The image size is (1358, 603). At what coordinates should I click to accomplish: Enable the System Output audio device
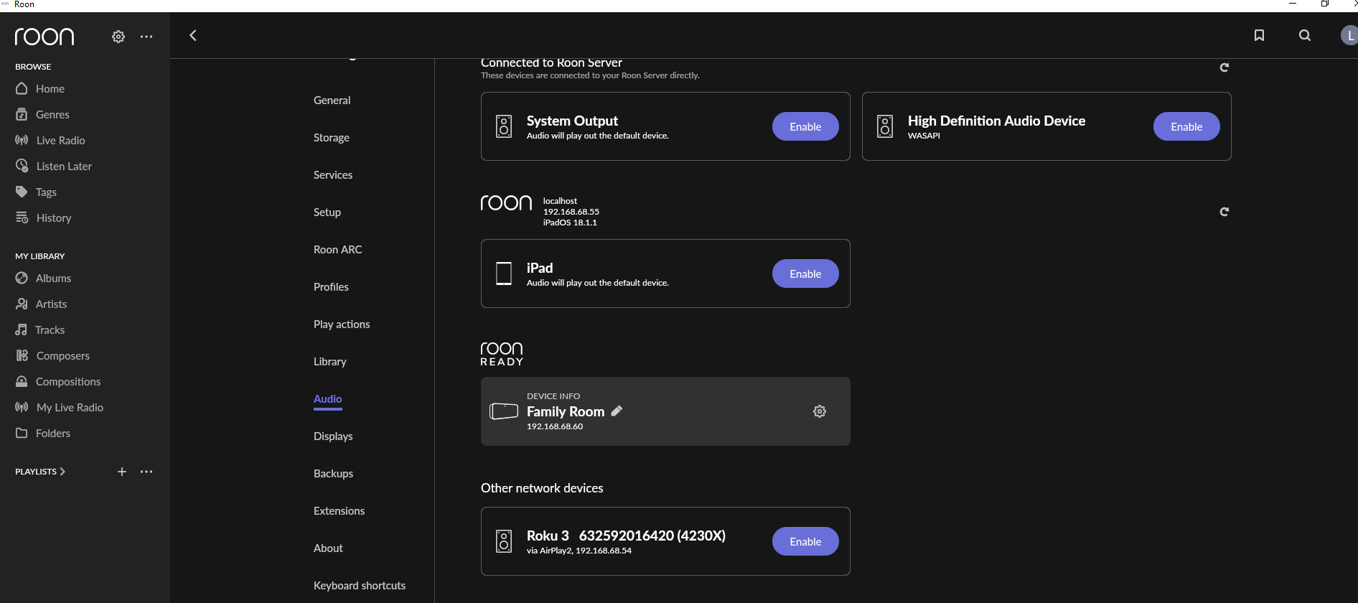click(805, 127)
